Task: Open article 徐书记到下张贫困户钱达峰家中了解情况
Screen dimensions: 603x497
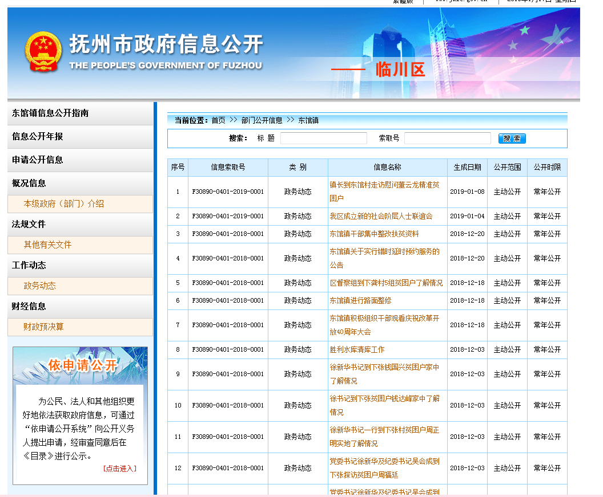Action: click(384, 406)
